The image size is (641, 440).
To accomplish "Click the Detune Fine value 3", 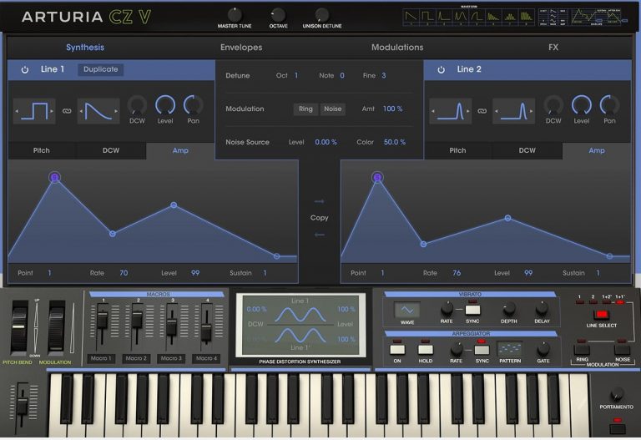I will 383,76.
